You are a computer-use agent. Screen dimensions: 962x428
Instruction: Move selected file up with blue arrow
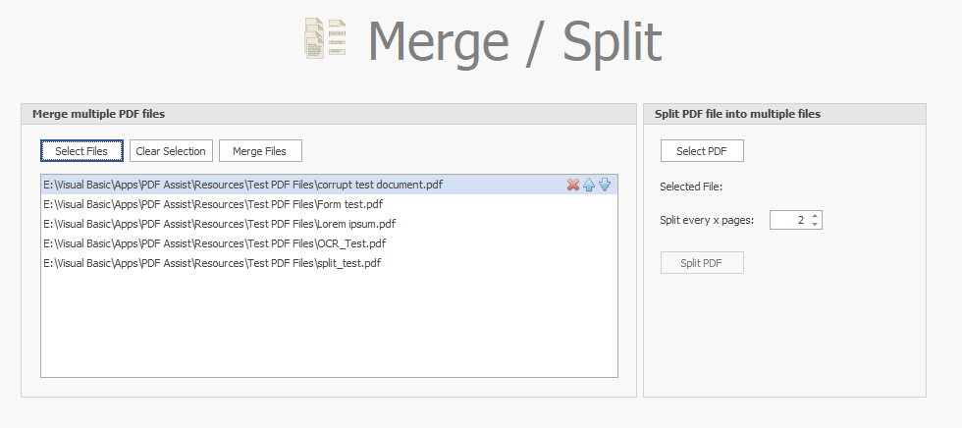589,185
